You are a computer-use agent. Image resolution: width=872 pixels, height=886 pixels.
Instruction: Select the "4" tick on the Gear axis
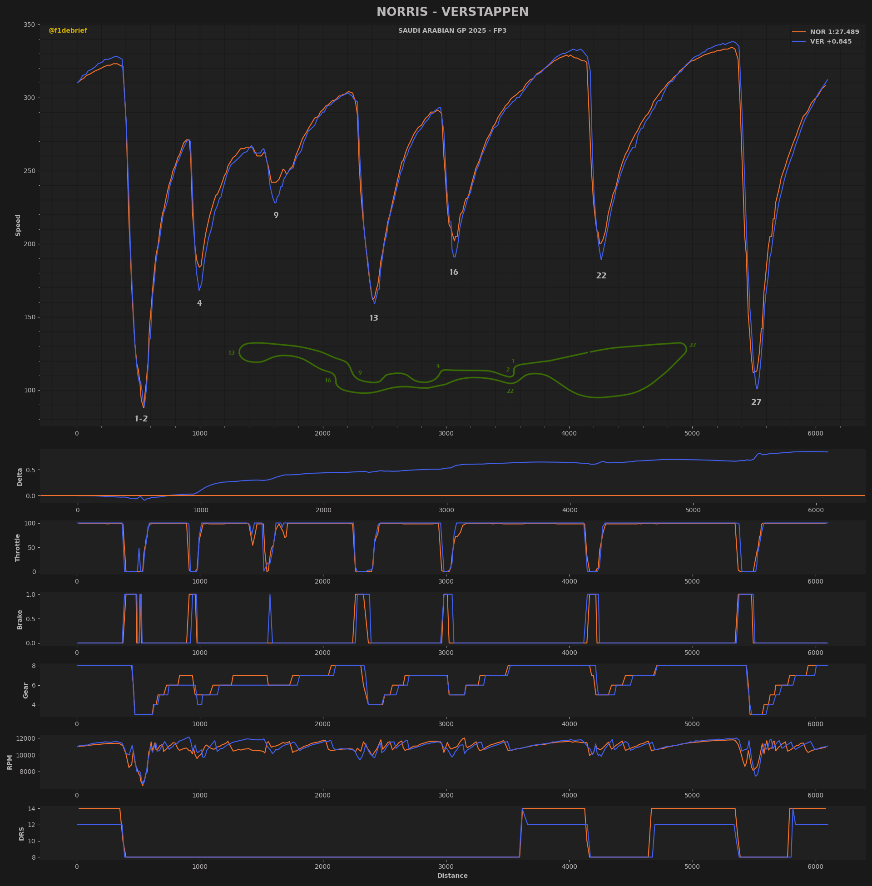(34, 705)
